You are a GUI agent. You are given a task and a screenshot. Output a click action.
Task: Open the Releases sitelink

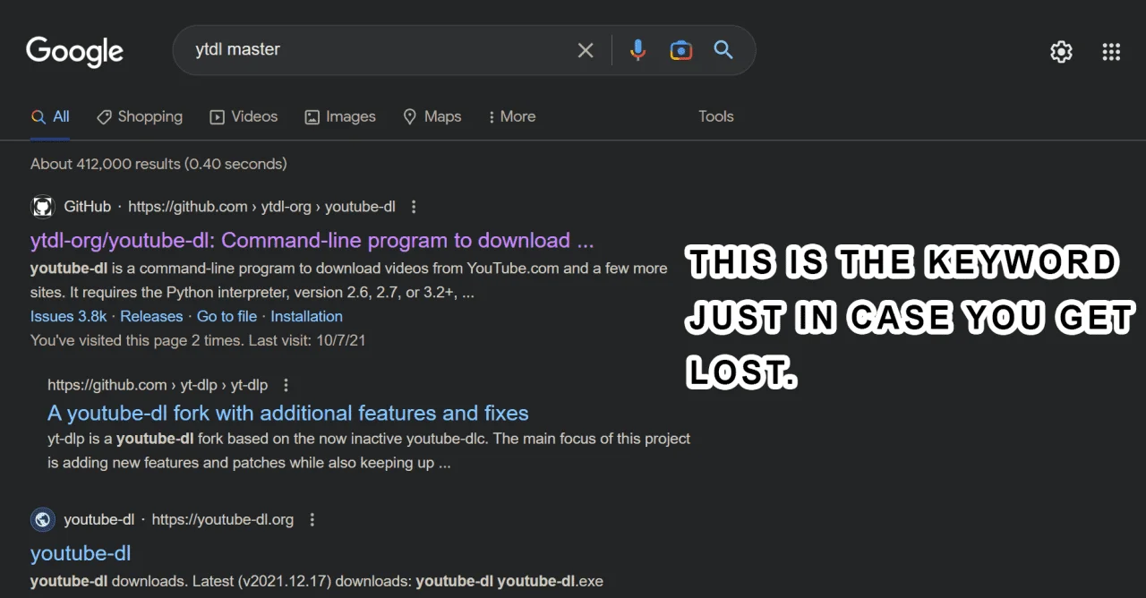pyautogui.click(x=151, y=316)
